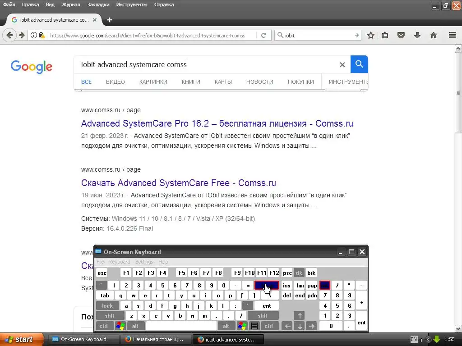Switch to the КАРТИНКИ search tab
The image size is (462, 346).
pos(153,82)
